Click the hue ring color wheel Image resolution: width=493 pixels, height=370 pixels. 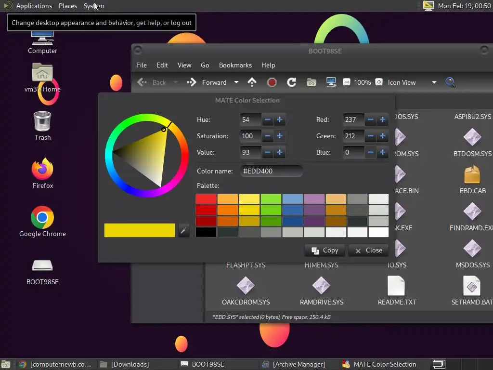(108, 156)
